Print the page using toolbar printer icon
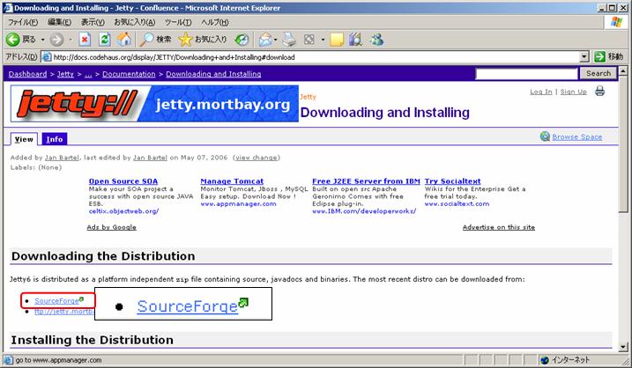632x368 pixels. [289, 40]
